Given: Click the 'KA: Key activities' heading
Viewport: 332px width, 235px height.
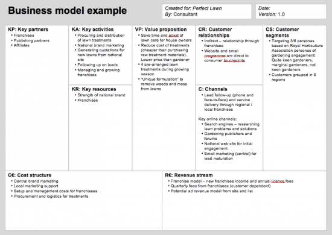Looking at the screenshot, I should (x=92, y=30).
